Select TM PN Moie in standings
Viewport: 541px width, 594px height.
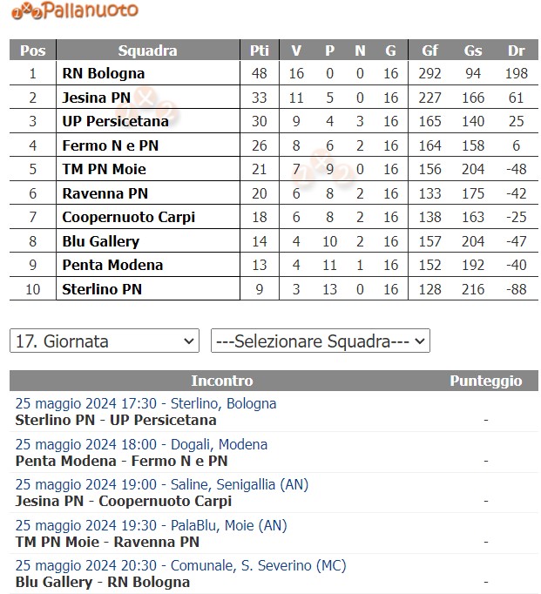coord(104,169)
